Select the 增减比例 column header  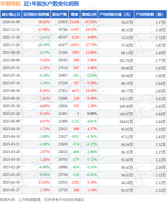tap(89, 14)
